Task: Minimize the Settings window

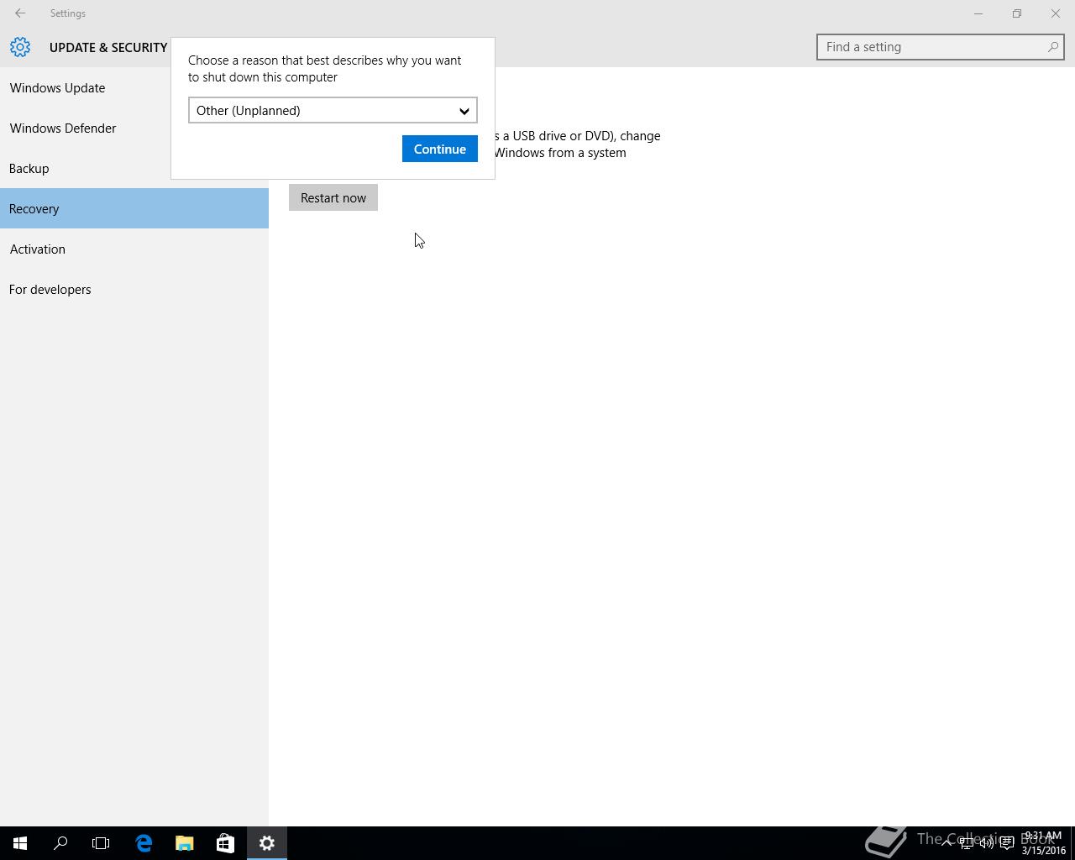Action: pos(978,13)
